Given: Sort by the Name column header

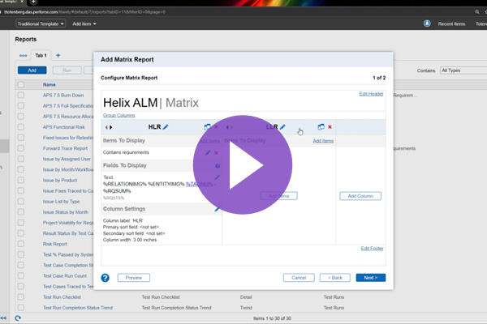Looking at the screenshot, I should (x=49, y=84).
